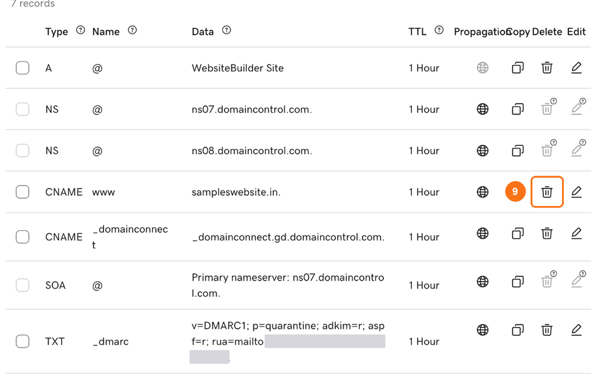This screenshot has width=597, height=385.
Task: Edit the A record WebsiteBuilder Site
Action: click(x=576, y=67)
